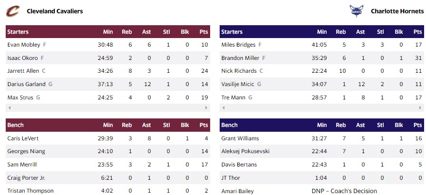Open Brandon Miller's player profile

click(x=240, y=58)
